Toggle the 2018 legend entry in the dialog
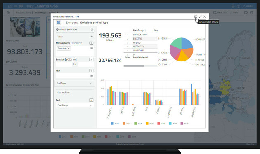The height and width of the screenshot is (154, 260). click(x=173, y=124)
